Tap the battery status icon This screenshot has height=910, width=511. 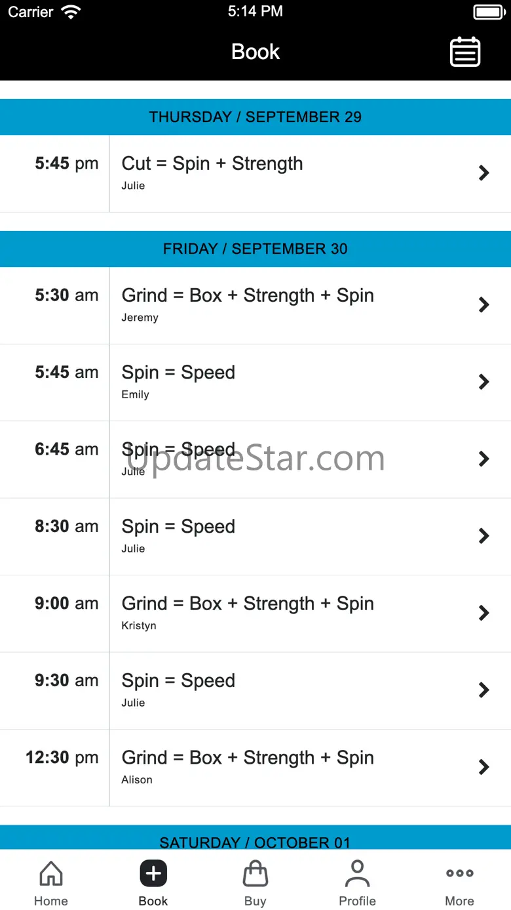click(x=488, y=12)
